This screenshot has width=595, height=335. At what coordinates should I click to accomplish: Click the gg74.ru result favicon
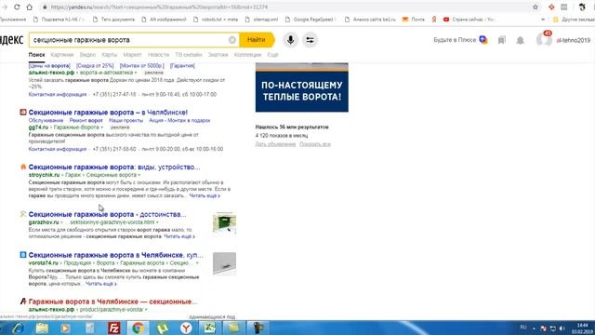[23, 112]
